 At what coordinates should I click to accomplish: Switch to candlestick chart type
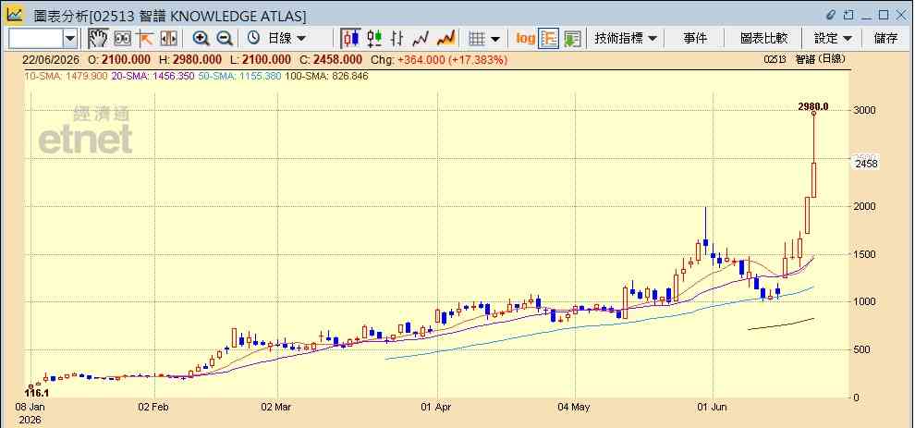pyautogui.click(x=350, y=39)
